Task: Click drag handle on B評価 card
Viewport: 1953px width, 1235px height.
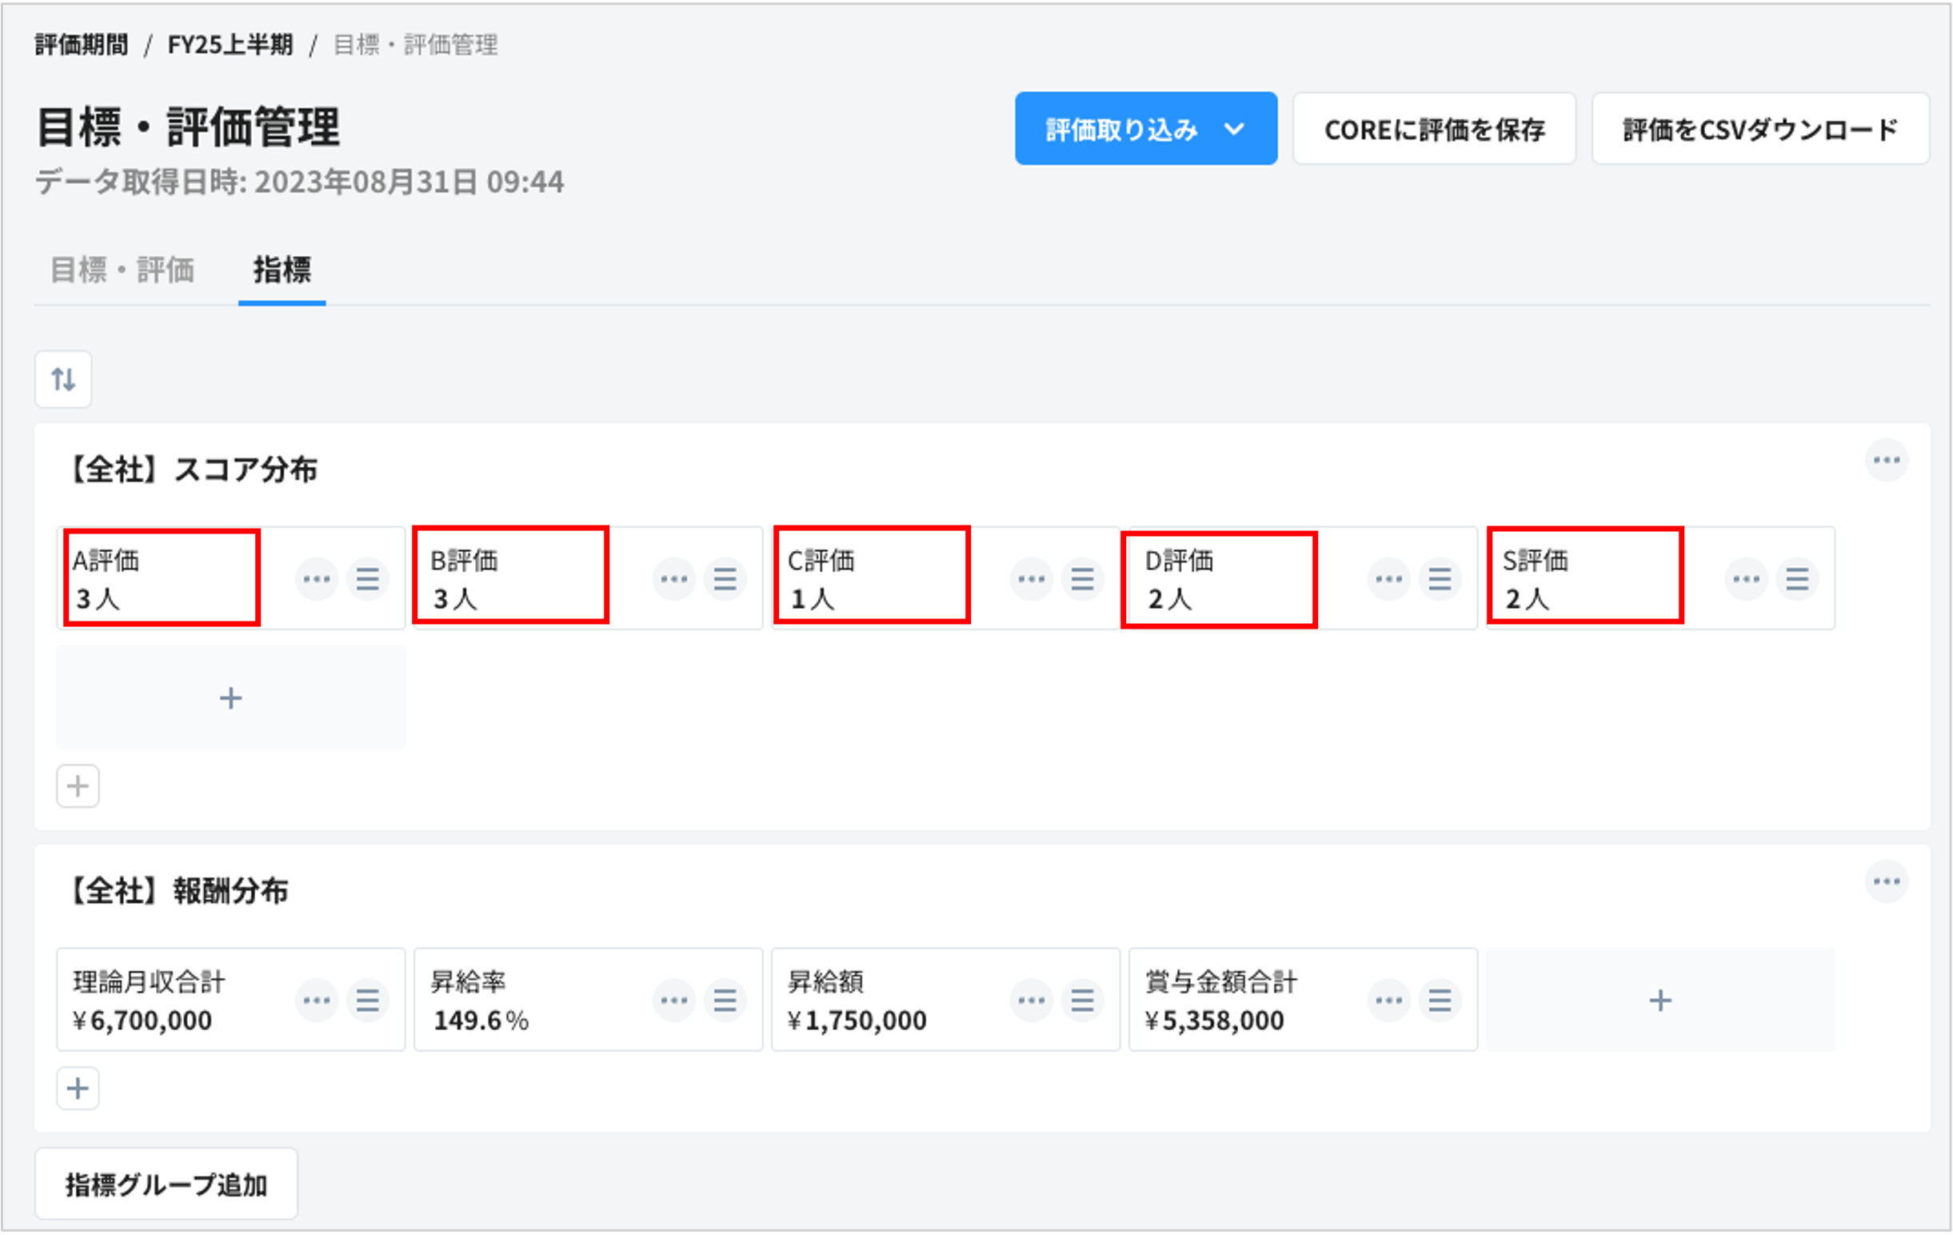Action: coord(725,579)
